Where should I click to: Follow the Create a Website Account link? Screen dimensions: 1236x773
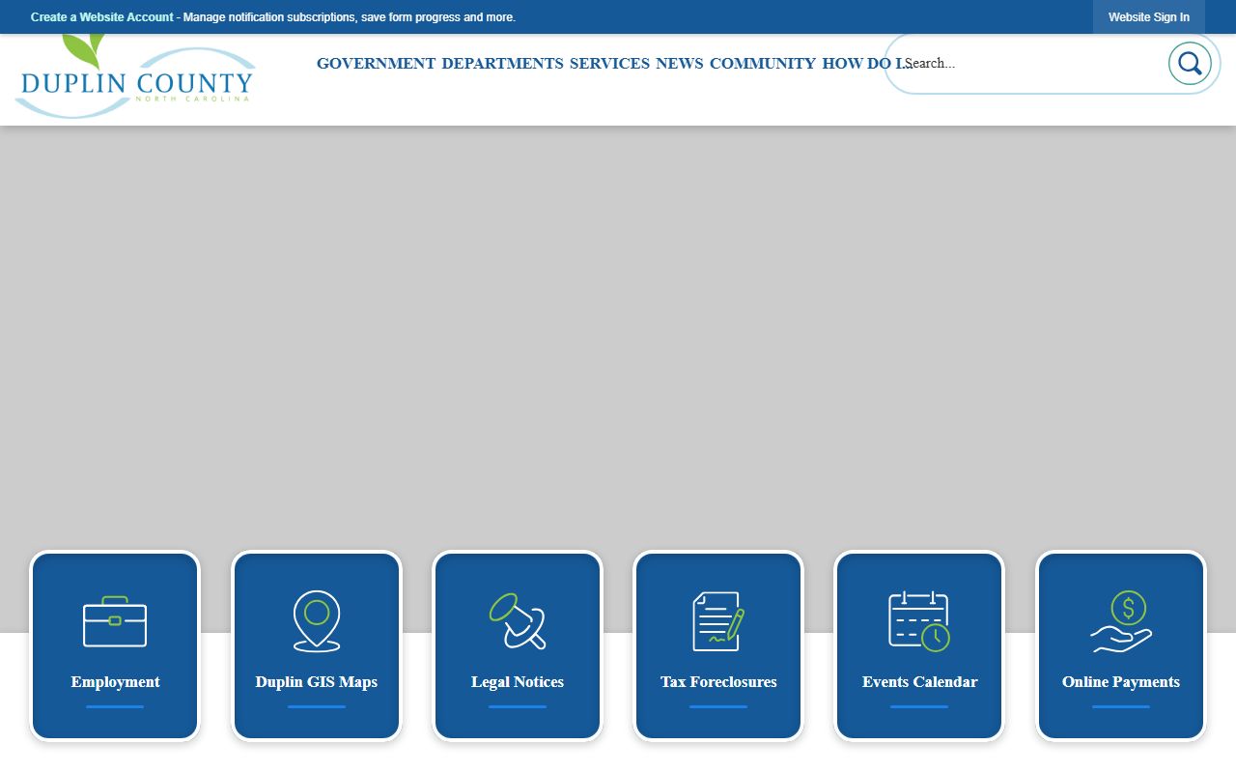coord(102,17)
